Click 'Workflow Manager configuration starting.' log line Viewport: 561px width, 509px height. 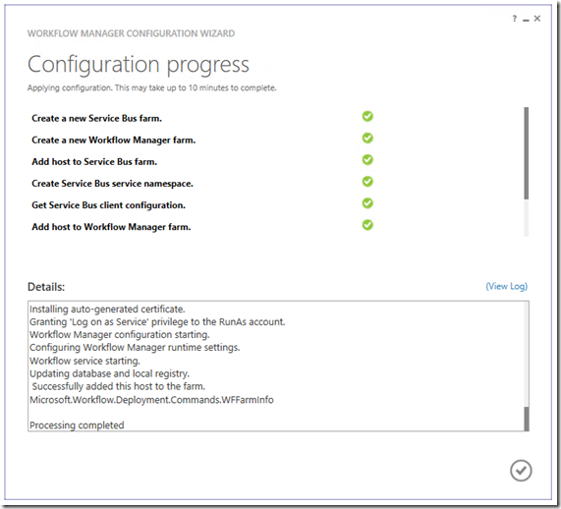pos(120,335)
